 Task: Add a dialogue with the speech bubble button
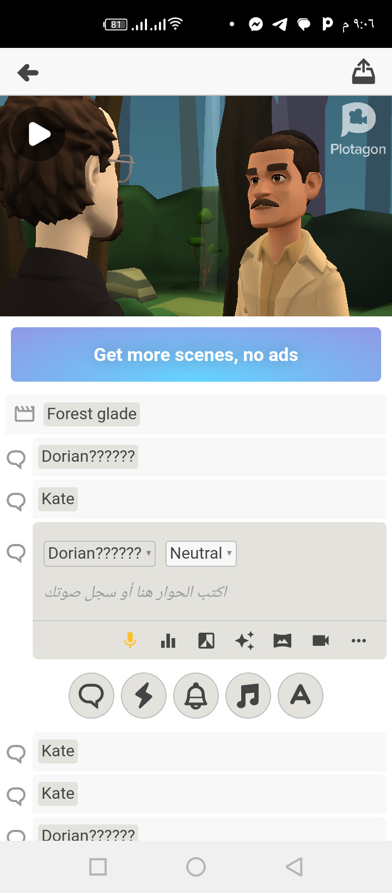[91, 695]
